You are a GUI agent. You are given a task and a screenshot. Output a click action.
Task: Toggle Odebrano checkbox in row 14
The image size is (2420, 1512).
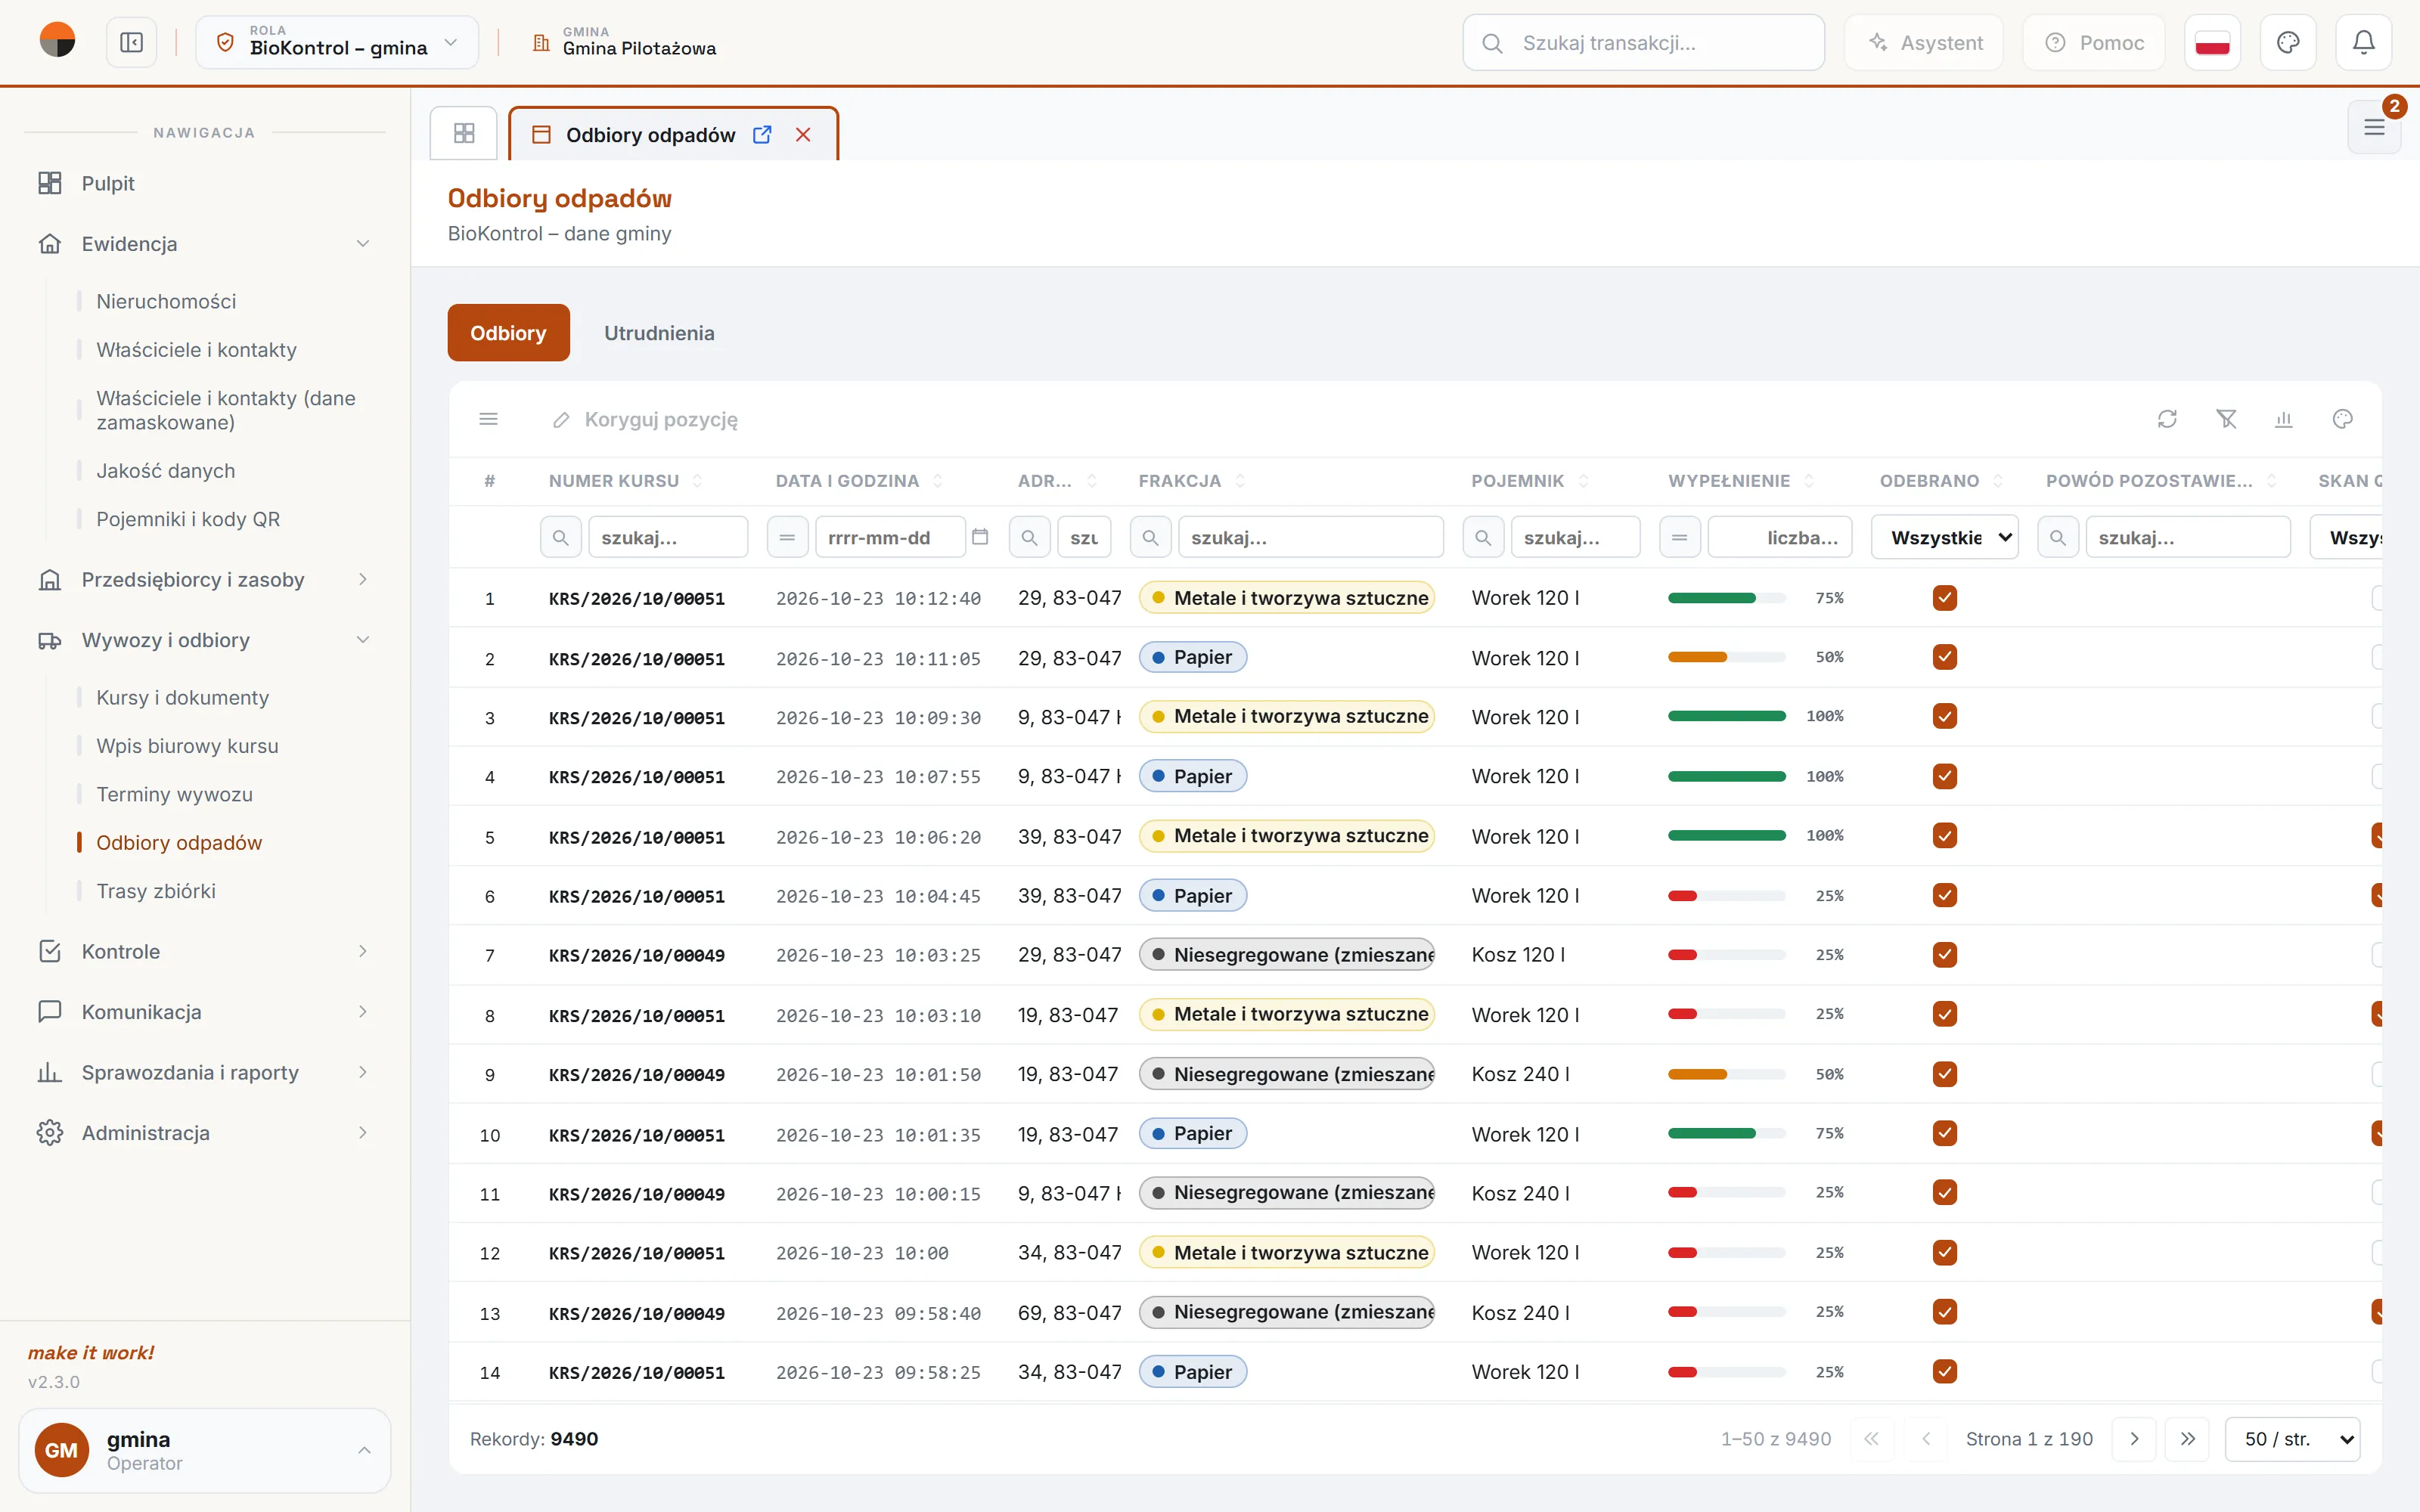coord(1944,1371)
